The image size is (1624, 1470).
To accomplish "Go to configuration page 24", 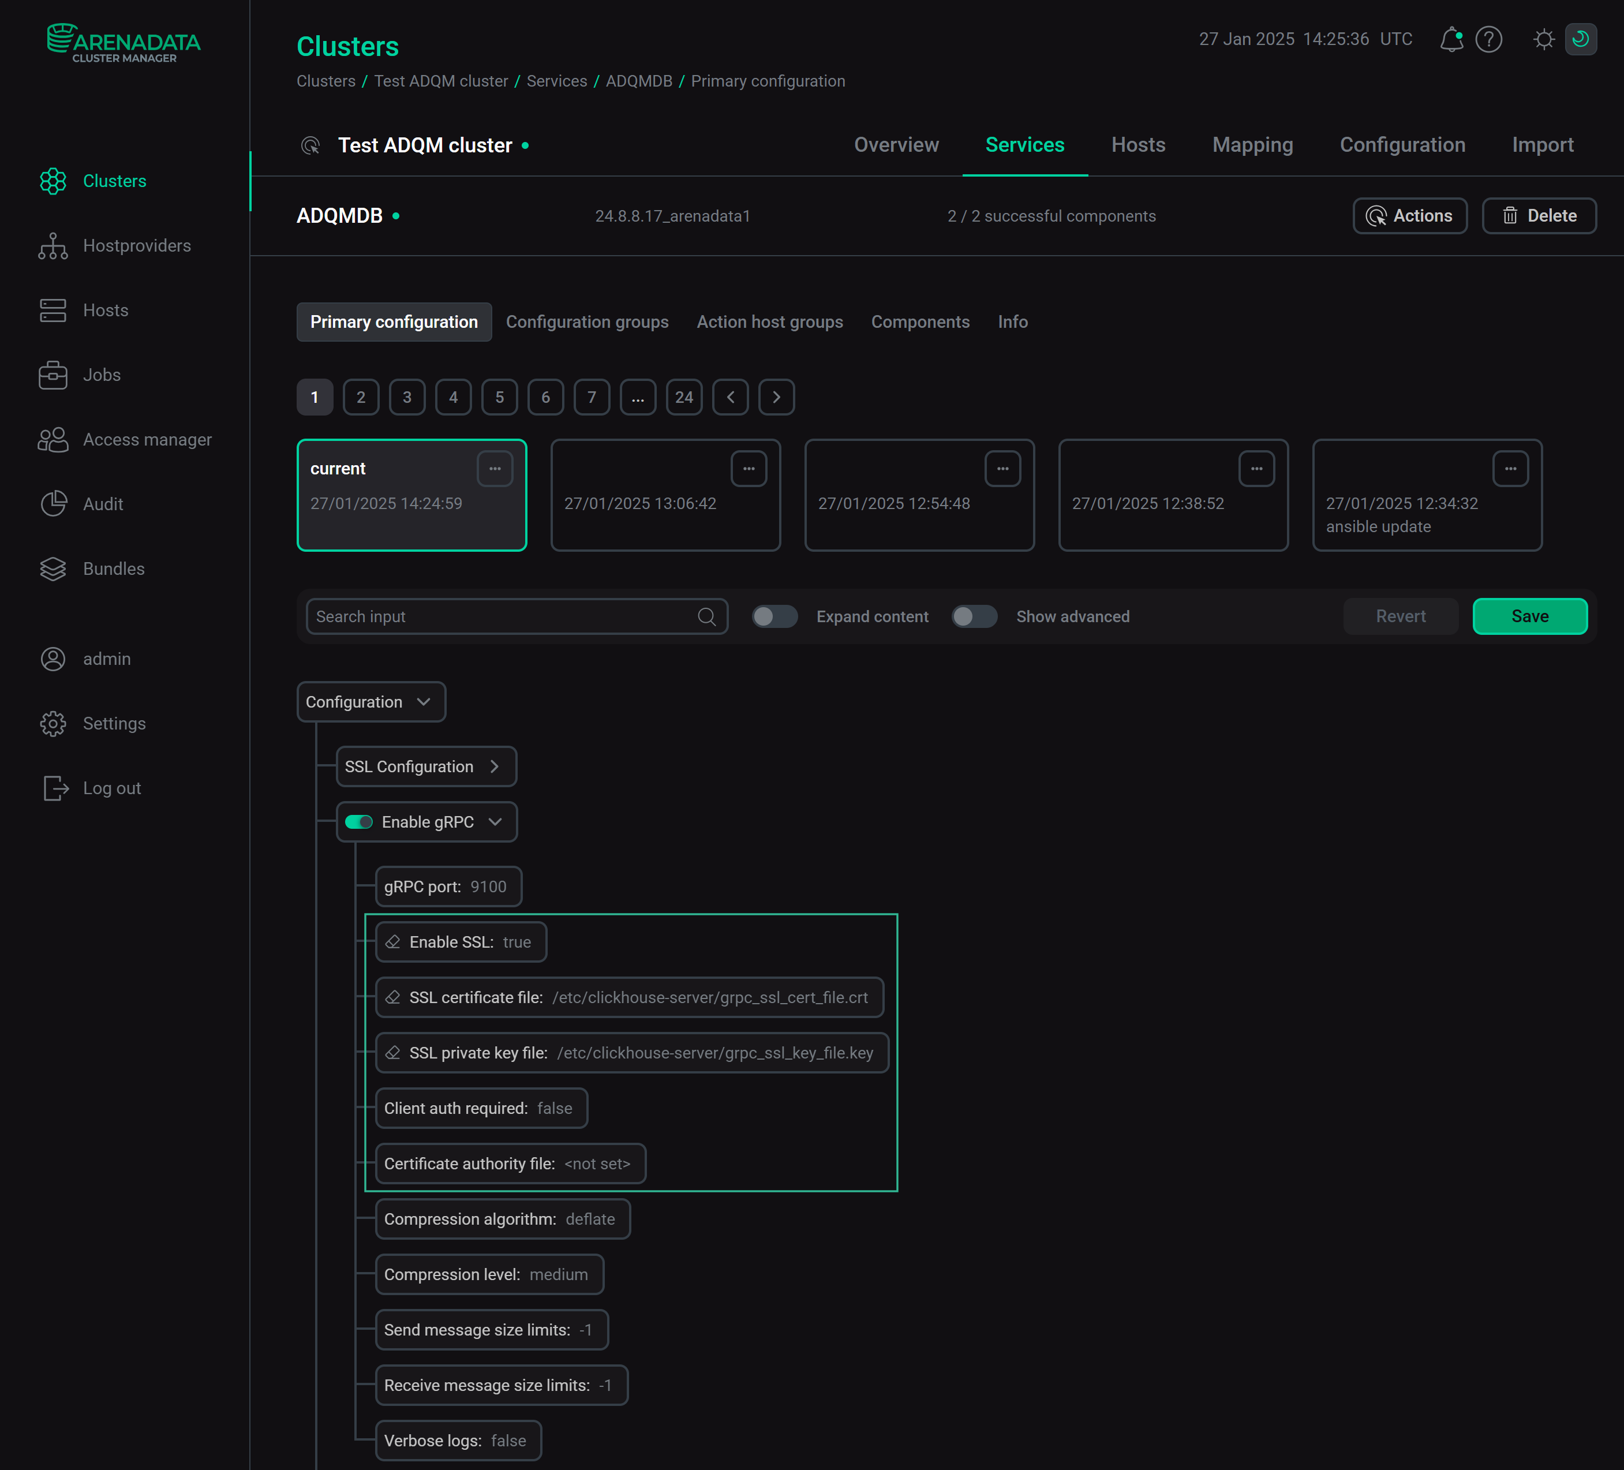I will coord(684,397).
